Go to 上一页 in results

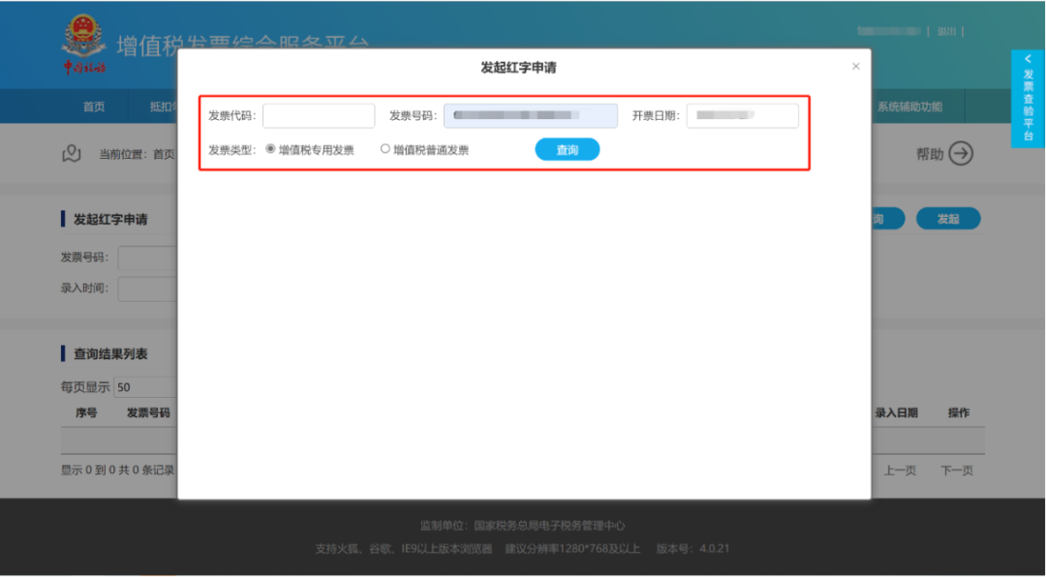pyautogui.click(x=899, y=471)
